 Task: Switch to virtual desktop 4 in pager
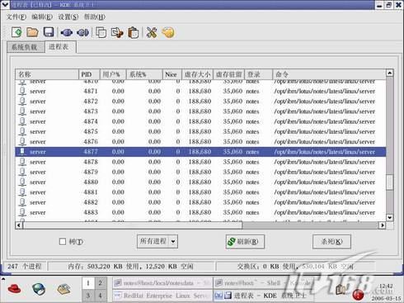coord(101,296)
